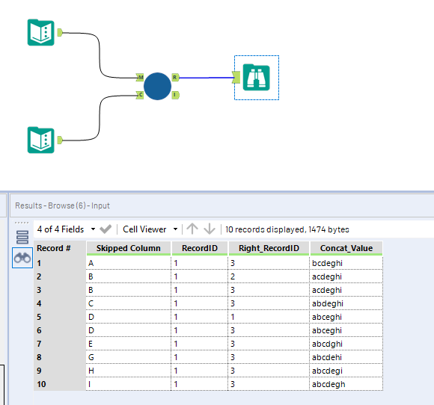This screenshot has width=434, height=405.
Task: Select Skipped Column cell 'C'
Action: tap(129, 303)
